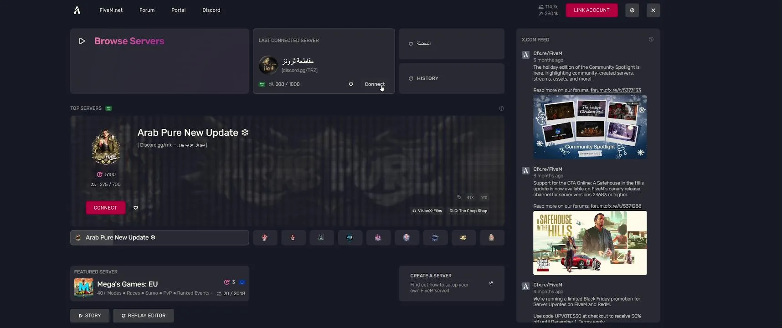782x328 pixels.
Task: Click the vrp tag
Action: 484,197
